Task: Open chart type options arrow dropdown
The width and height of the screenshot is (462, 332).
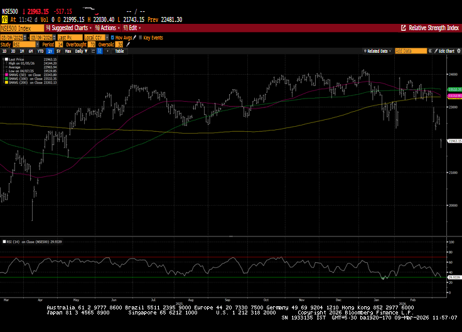Action: pyautogui.click(x=107, y=51)
